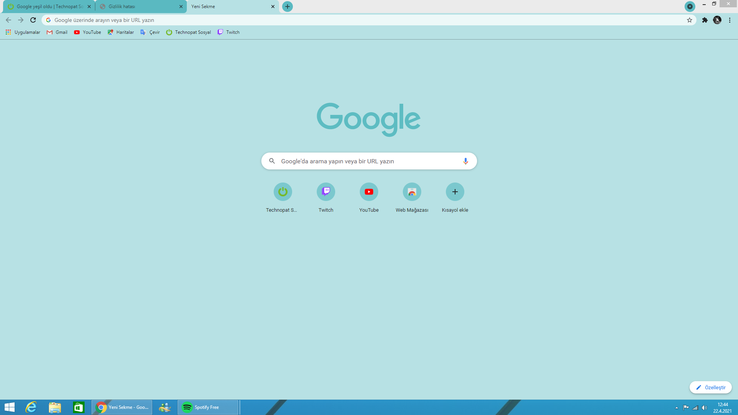
Task: Switch to the Gizlilik hatası tab
Action: click(138, 7)
